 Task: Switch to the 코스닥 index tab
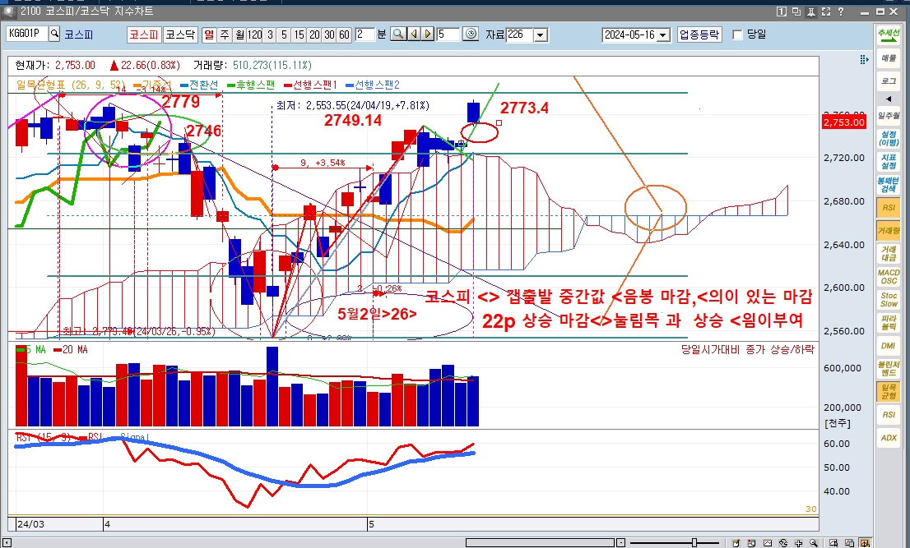[180, 35]
